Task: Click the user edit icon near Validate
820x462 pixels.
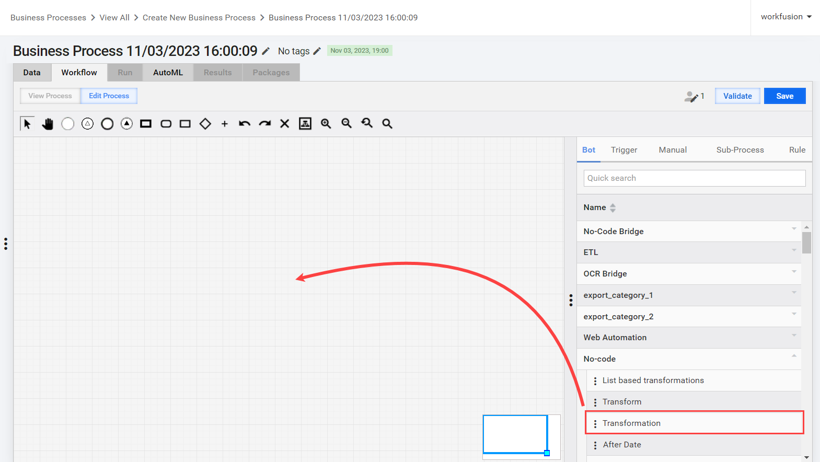Action: tap(691, 97)
